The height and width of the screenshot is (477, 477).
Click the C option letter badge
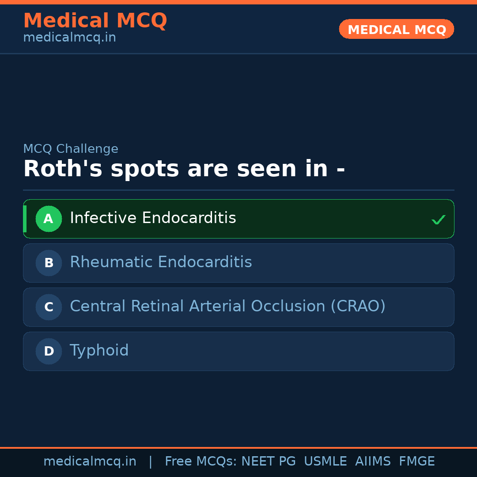pos(49,307)
